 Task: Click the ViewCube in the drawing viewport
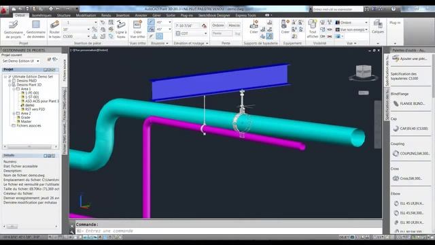(x=364, y=72)
